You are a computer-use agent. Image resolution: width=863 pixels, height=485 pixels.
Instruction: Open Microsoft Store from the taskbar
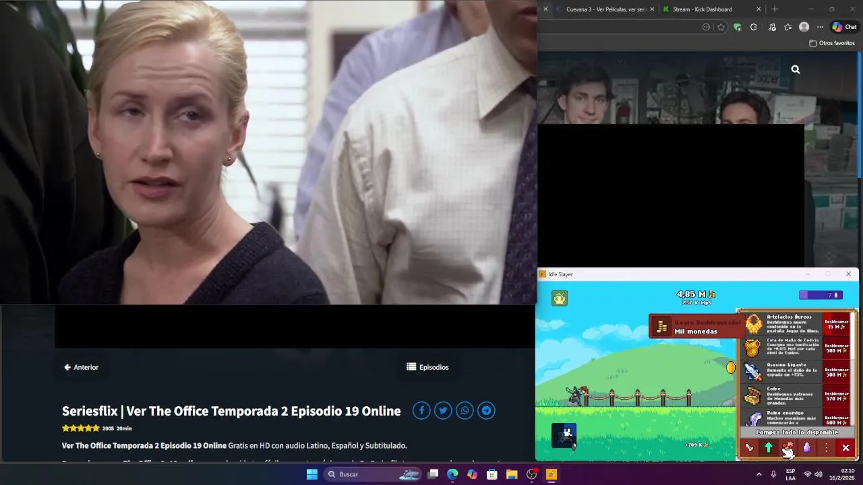pos(492,474)
